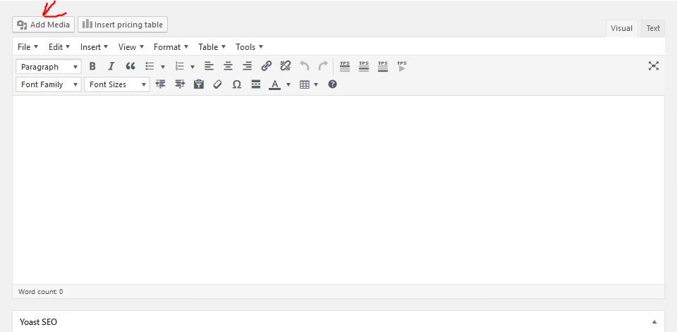
Task: Open the Insert menu
Action: pos(94,47)
